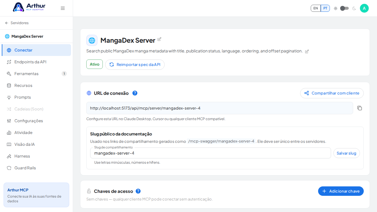This screenshot has width=377, height=212.
Task: Click MangaDex Server name in sidebar
Action: pos(27,36)
